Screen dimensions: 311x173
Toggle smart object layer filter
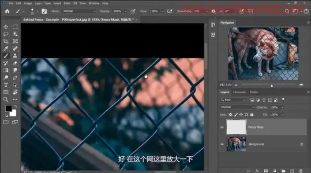(x=276, y=100)
